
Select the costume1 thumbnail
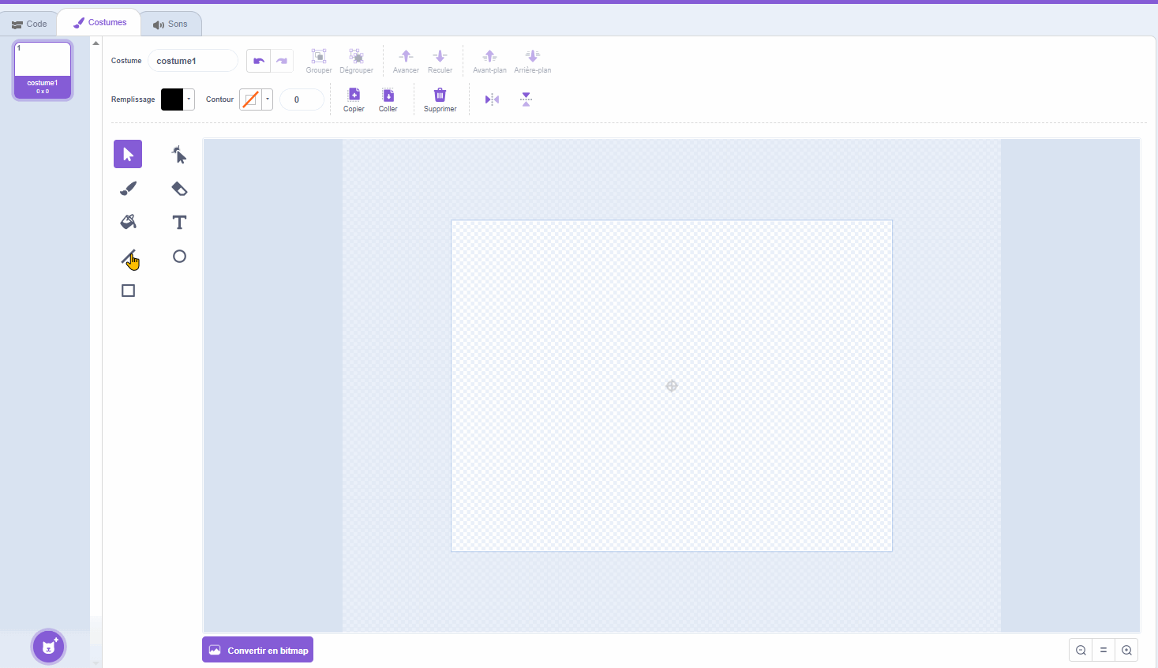pyautogui.click(x=43, y=70)
